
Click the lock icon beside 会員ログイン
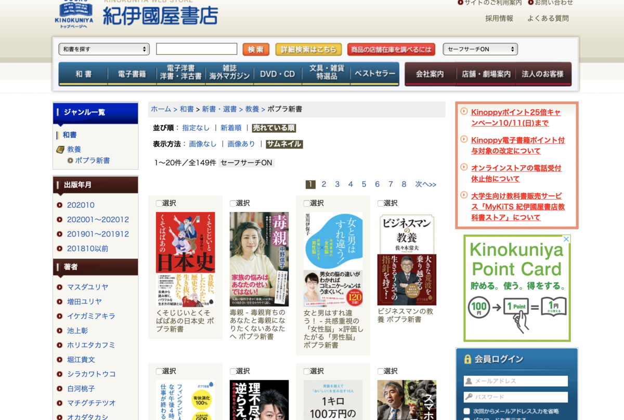[467, 359]
